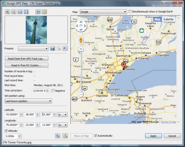This screenshot has width=185, height=147.
Task: Click the CN Tower photo thumbnail
Action: (36, 30)
